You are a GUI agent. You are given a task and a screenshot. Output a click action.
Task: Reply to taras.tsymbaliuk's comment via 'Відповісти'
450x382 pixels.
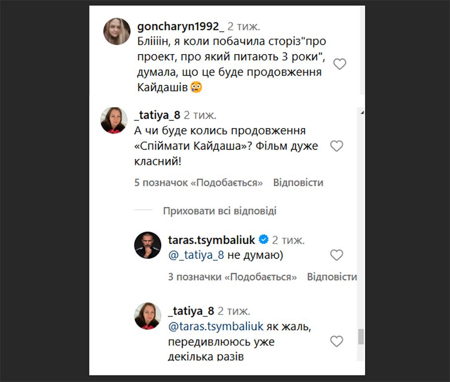click(331, 277)
